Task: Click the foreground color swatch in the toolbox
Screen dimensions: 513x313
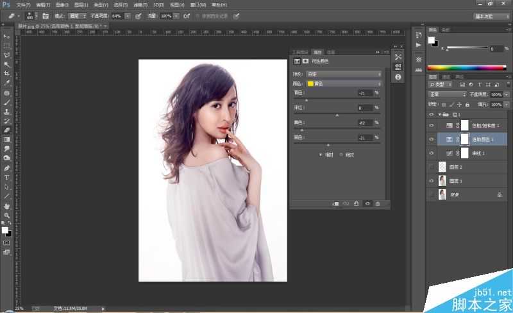Action: [x=5, y=230]
